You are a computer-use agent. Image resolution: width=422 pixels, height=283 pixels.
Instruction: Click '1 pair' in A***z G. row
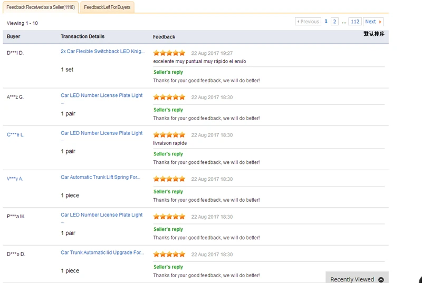tap(68, 114)
